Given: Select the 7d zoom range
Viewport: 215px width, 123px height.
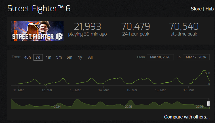Looking at the screenshot, I should click(38, 57).
